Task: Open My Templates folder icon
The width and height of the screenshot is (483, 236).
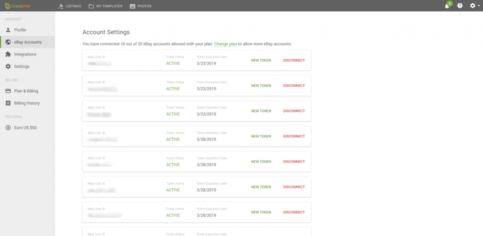Action: [x=91, y=6]
